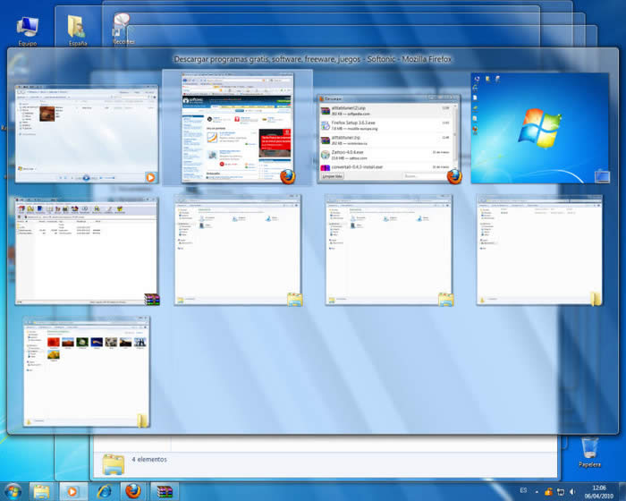Open the Equipo desktop icon

pyautogui.click(x=28, y=29)
